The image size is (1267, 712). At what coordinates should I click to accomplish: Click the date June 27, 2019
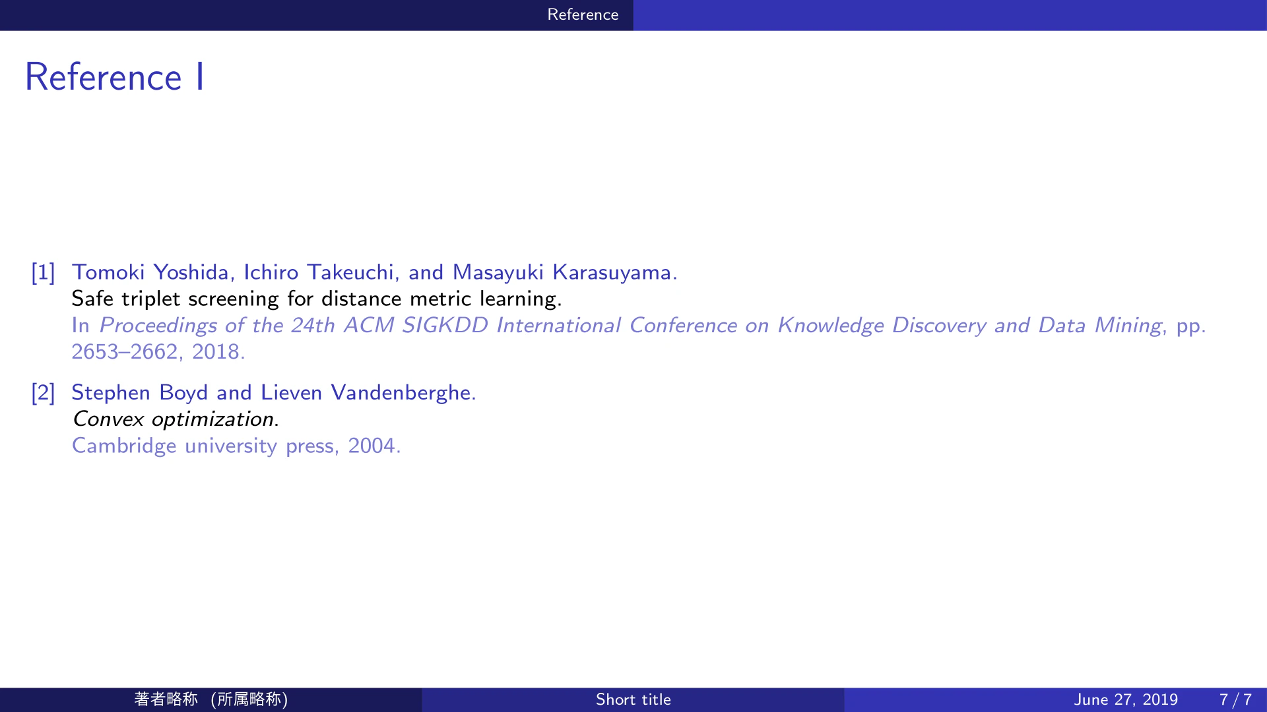(1126, 699)
